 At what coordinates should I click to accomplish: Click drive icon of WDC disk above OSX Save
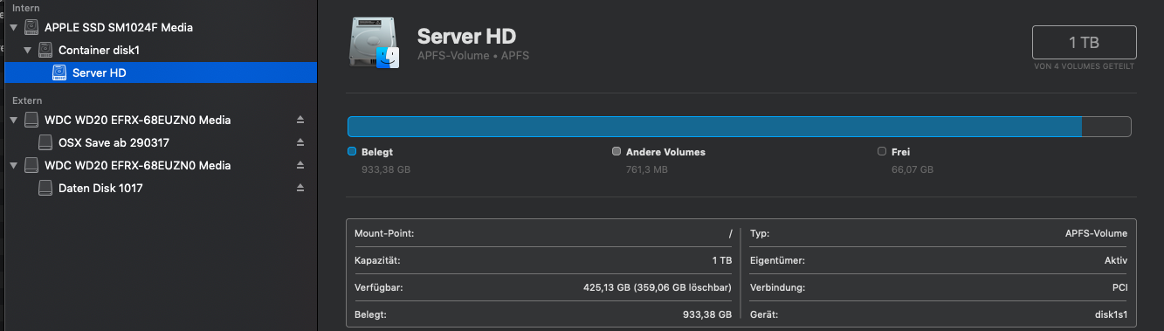pyautogui.click(x=31, y=120)
